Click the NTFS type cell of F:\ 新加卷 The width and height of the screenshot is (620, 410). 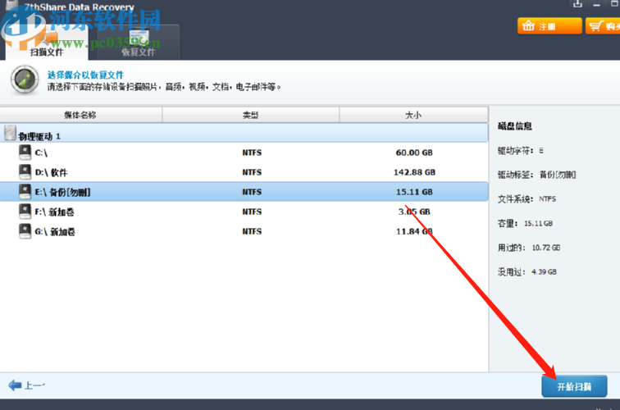coord(252,212)
